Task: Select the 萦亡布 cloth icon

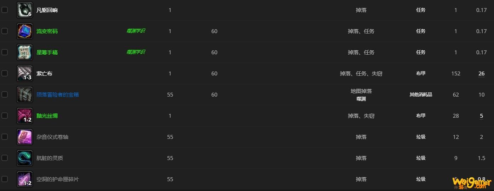Action: coord(25,73)
